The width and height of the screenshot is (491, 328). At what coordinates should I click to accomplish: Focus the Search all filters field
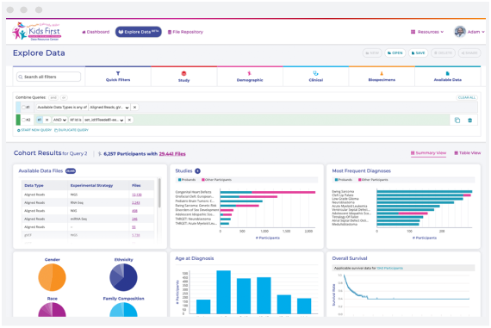click(x=48, y=77)
